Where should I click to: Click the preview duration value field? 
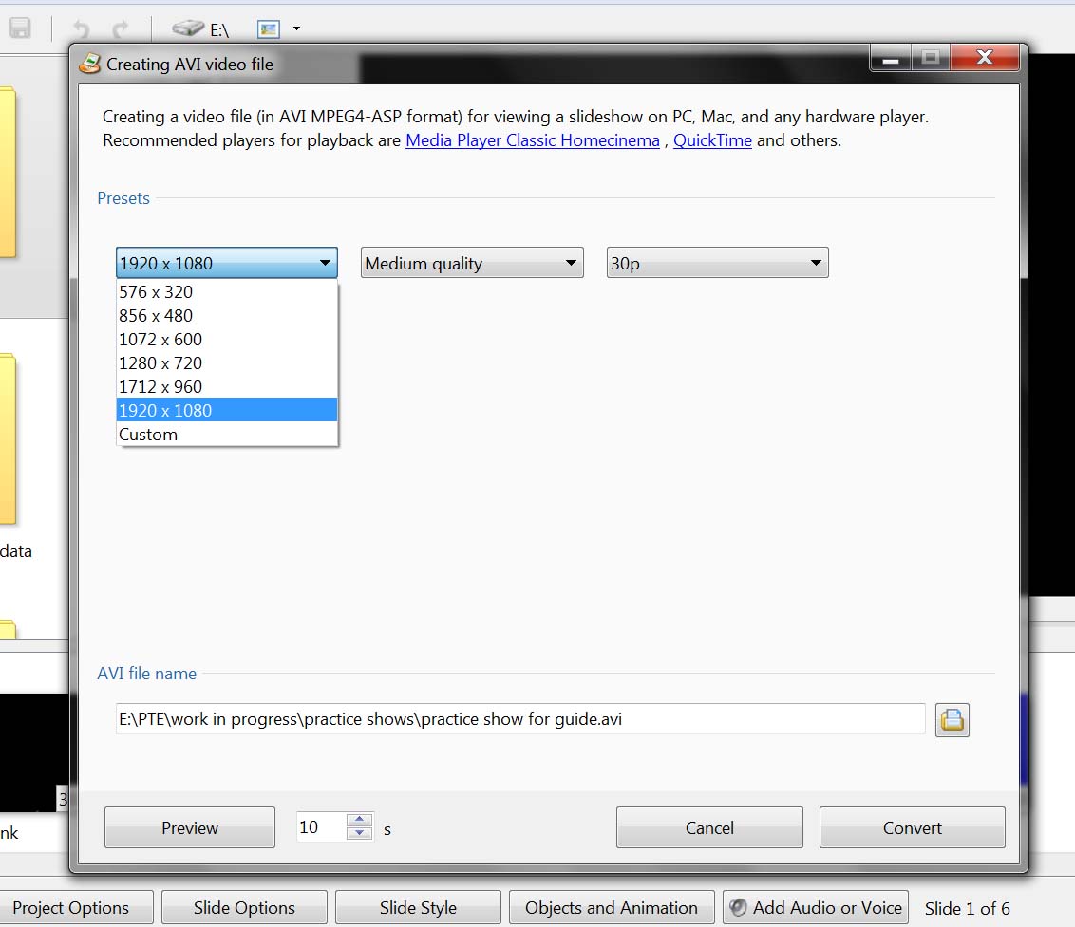click(322, 827)
